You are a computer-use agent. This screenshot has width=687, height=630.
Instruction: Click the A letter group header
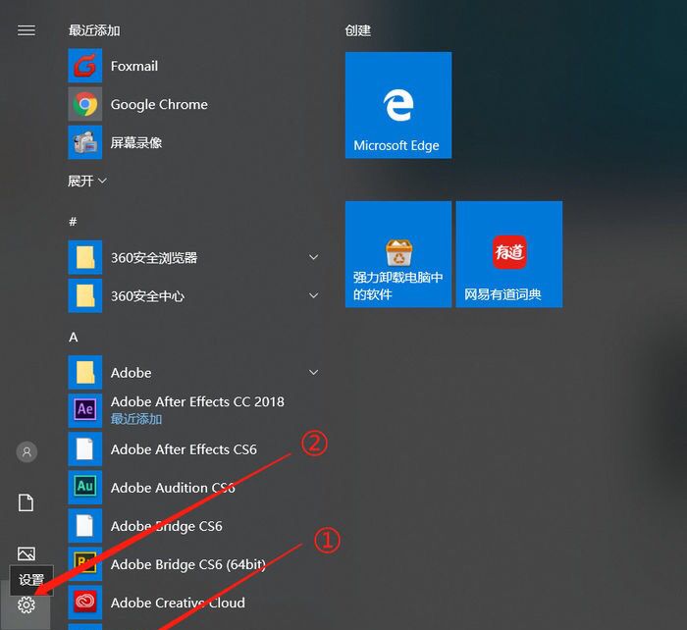[x=74, y=338]
